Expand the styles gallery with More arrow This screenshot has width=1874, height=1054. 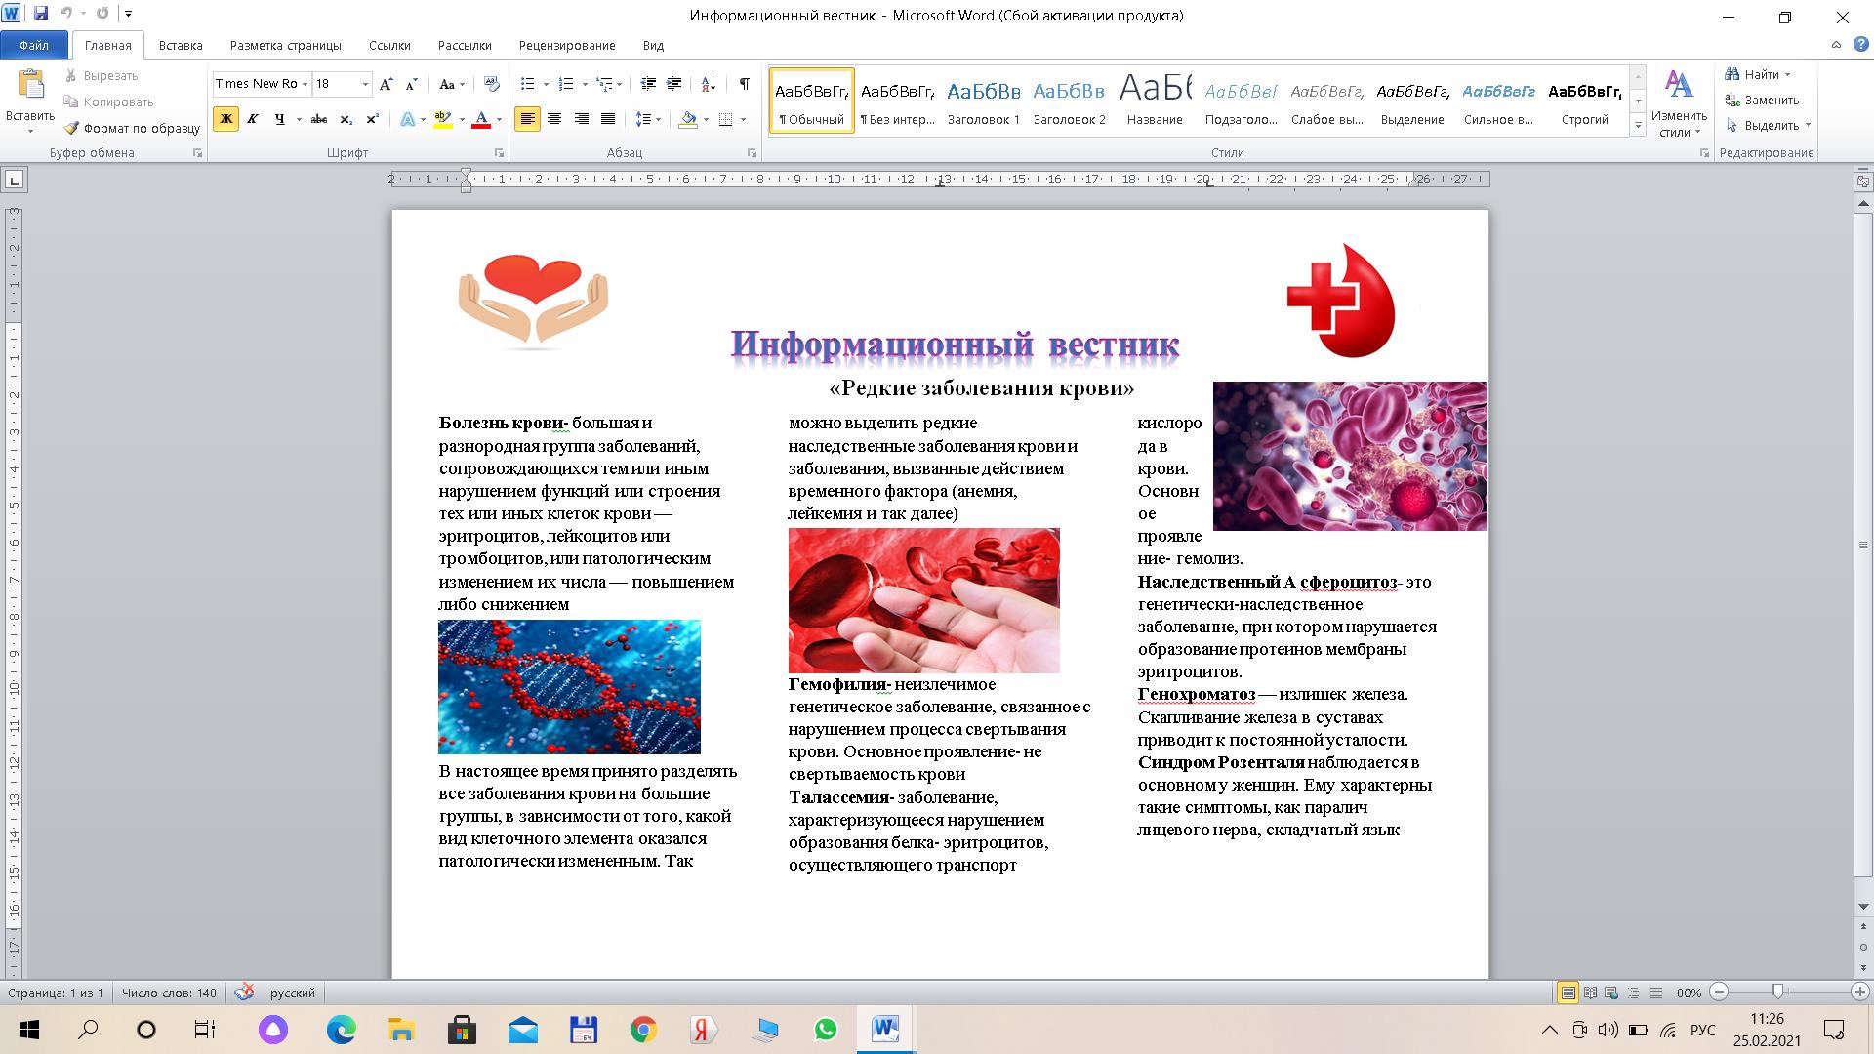(x=1638, y=126)
